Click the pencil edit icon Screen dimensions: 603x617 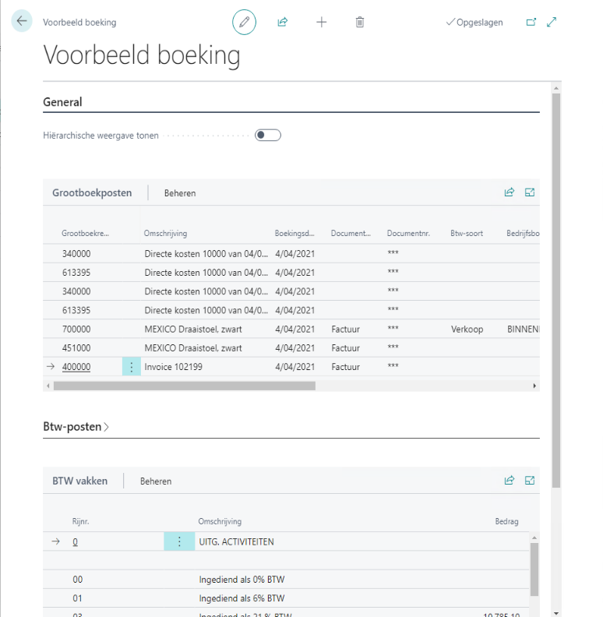click(244, 23)
